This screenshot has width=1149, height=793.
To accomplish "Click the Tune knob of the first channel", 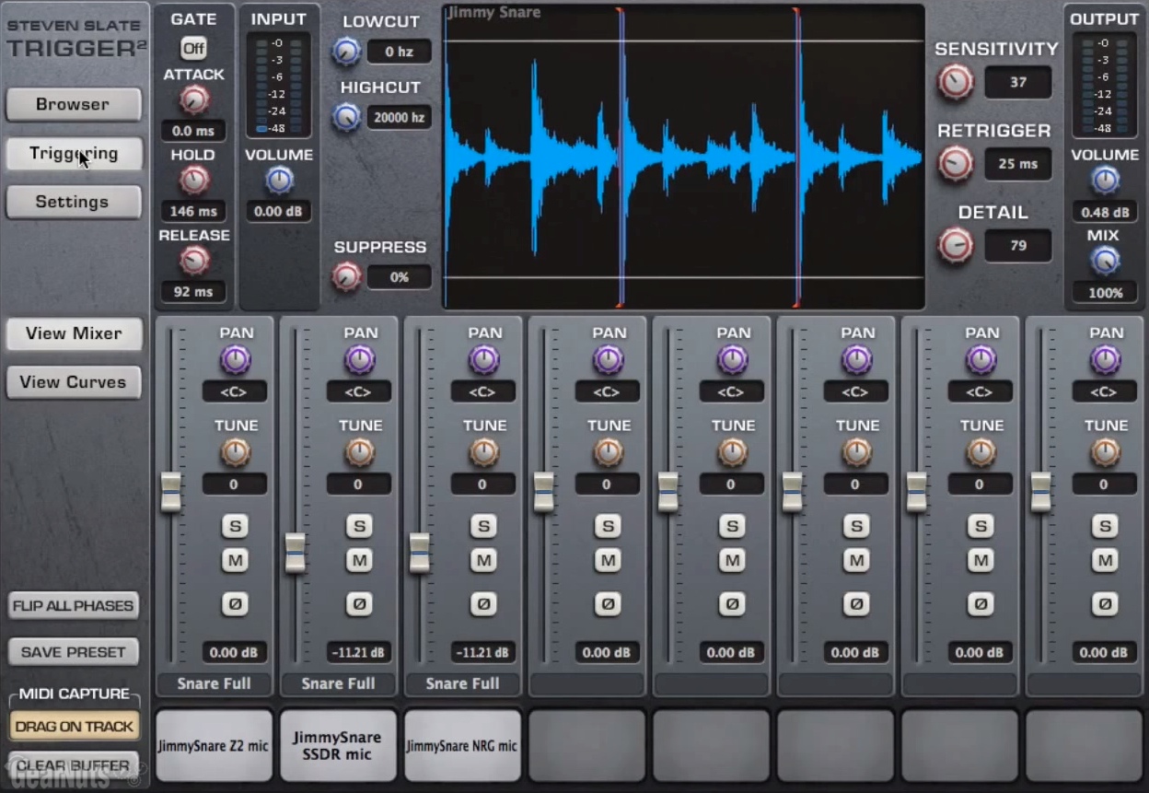I will (x=236, y=452).
